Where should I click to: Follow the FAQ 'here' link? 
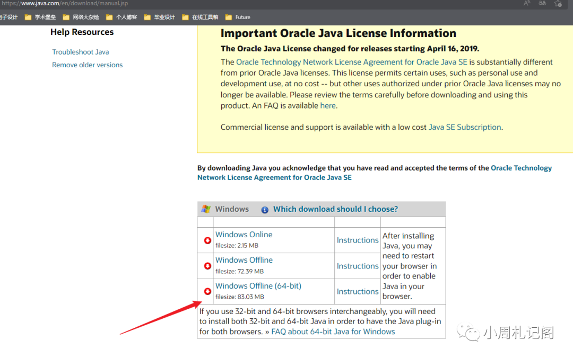pos(328,105)
